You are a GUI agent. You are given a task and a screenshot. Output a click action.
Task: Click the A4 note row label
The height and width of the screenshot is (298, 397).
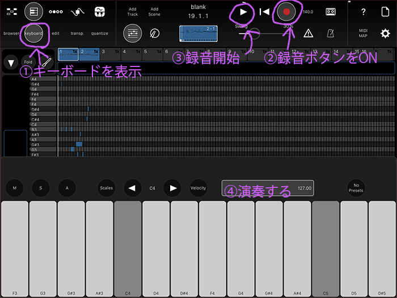point(43,79)
